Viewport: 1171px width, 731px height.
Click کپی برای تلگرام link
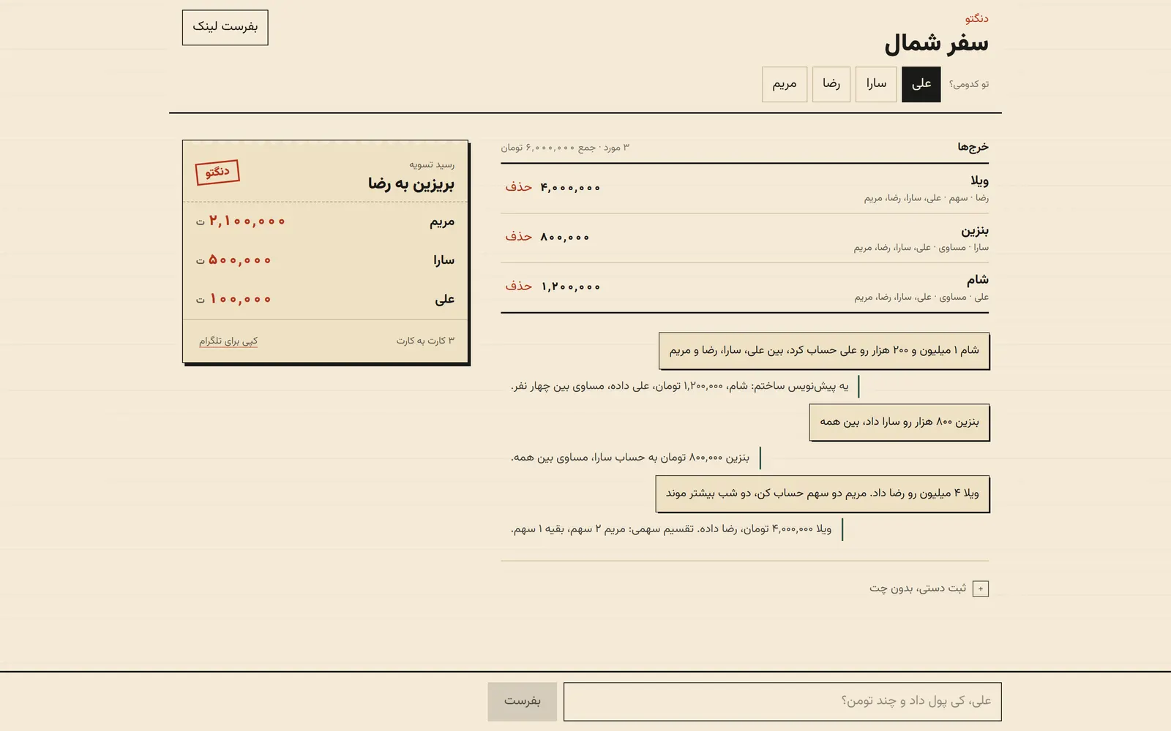click(228, 341)
